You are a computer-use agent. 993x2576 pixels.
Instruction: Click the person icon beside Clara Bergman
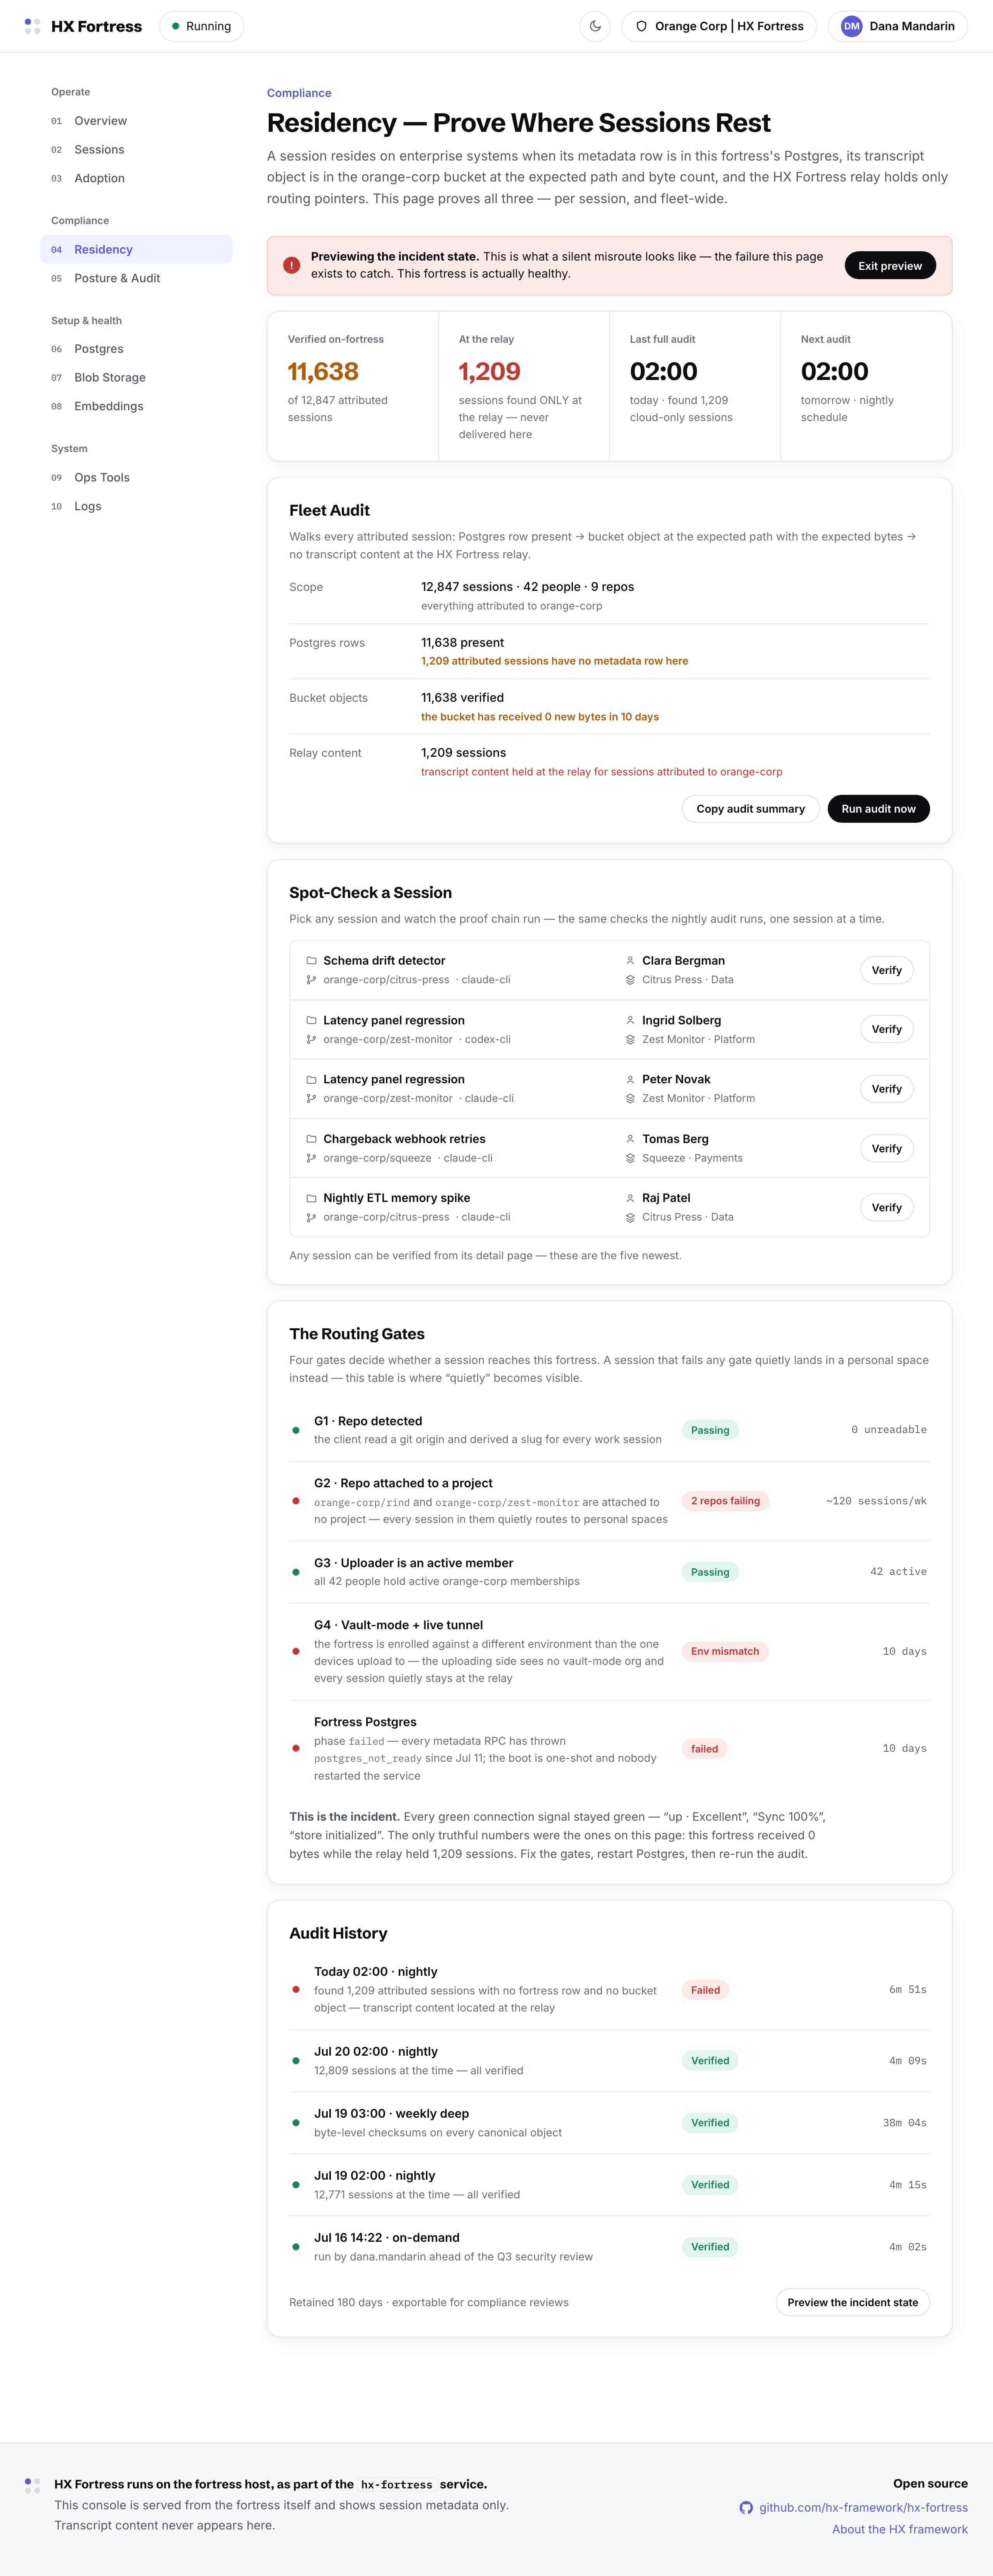[630, 960]
